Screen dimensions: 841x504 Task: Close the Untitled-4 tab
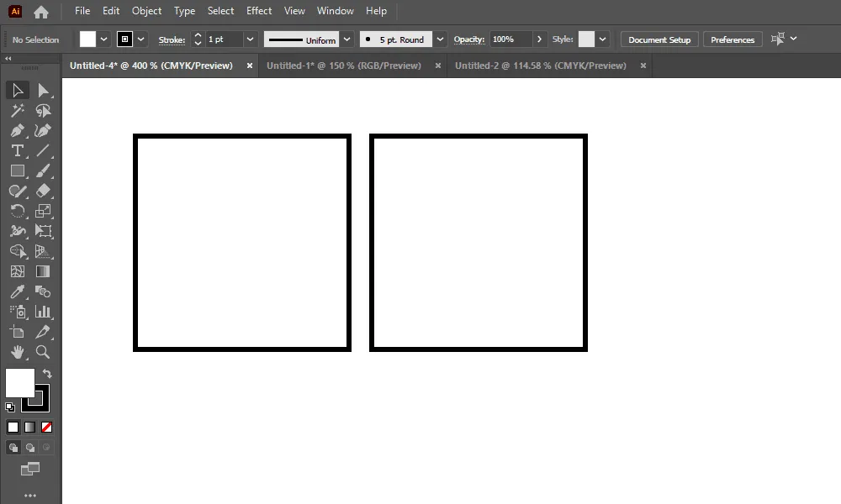click(250, 66)
